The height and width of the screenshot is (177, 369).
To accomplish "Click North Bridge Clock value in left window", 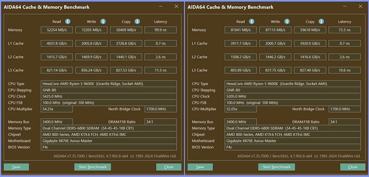I will click(161, 109).
